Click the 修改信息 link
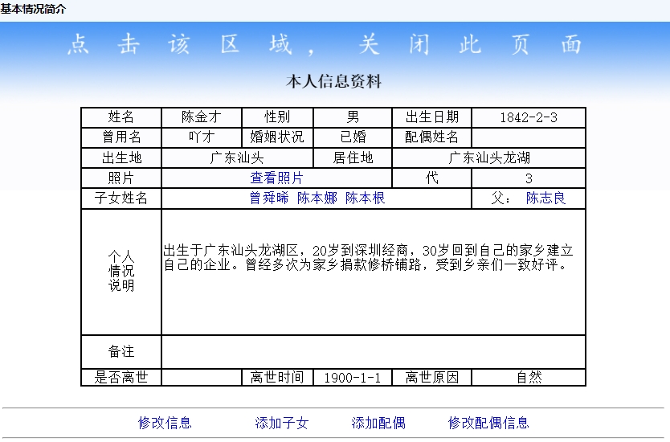 click(x=165, y=423)
